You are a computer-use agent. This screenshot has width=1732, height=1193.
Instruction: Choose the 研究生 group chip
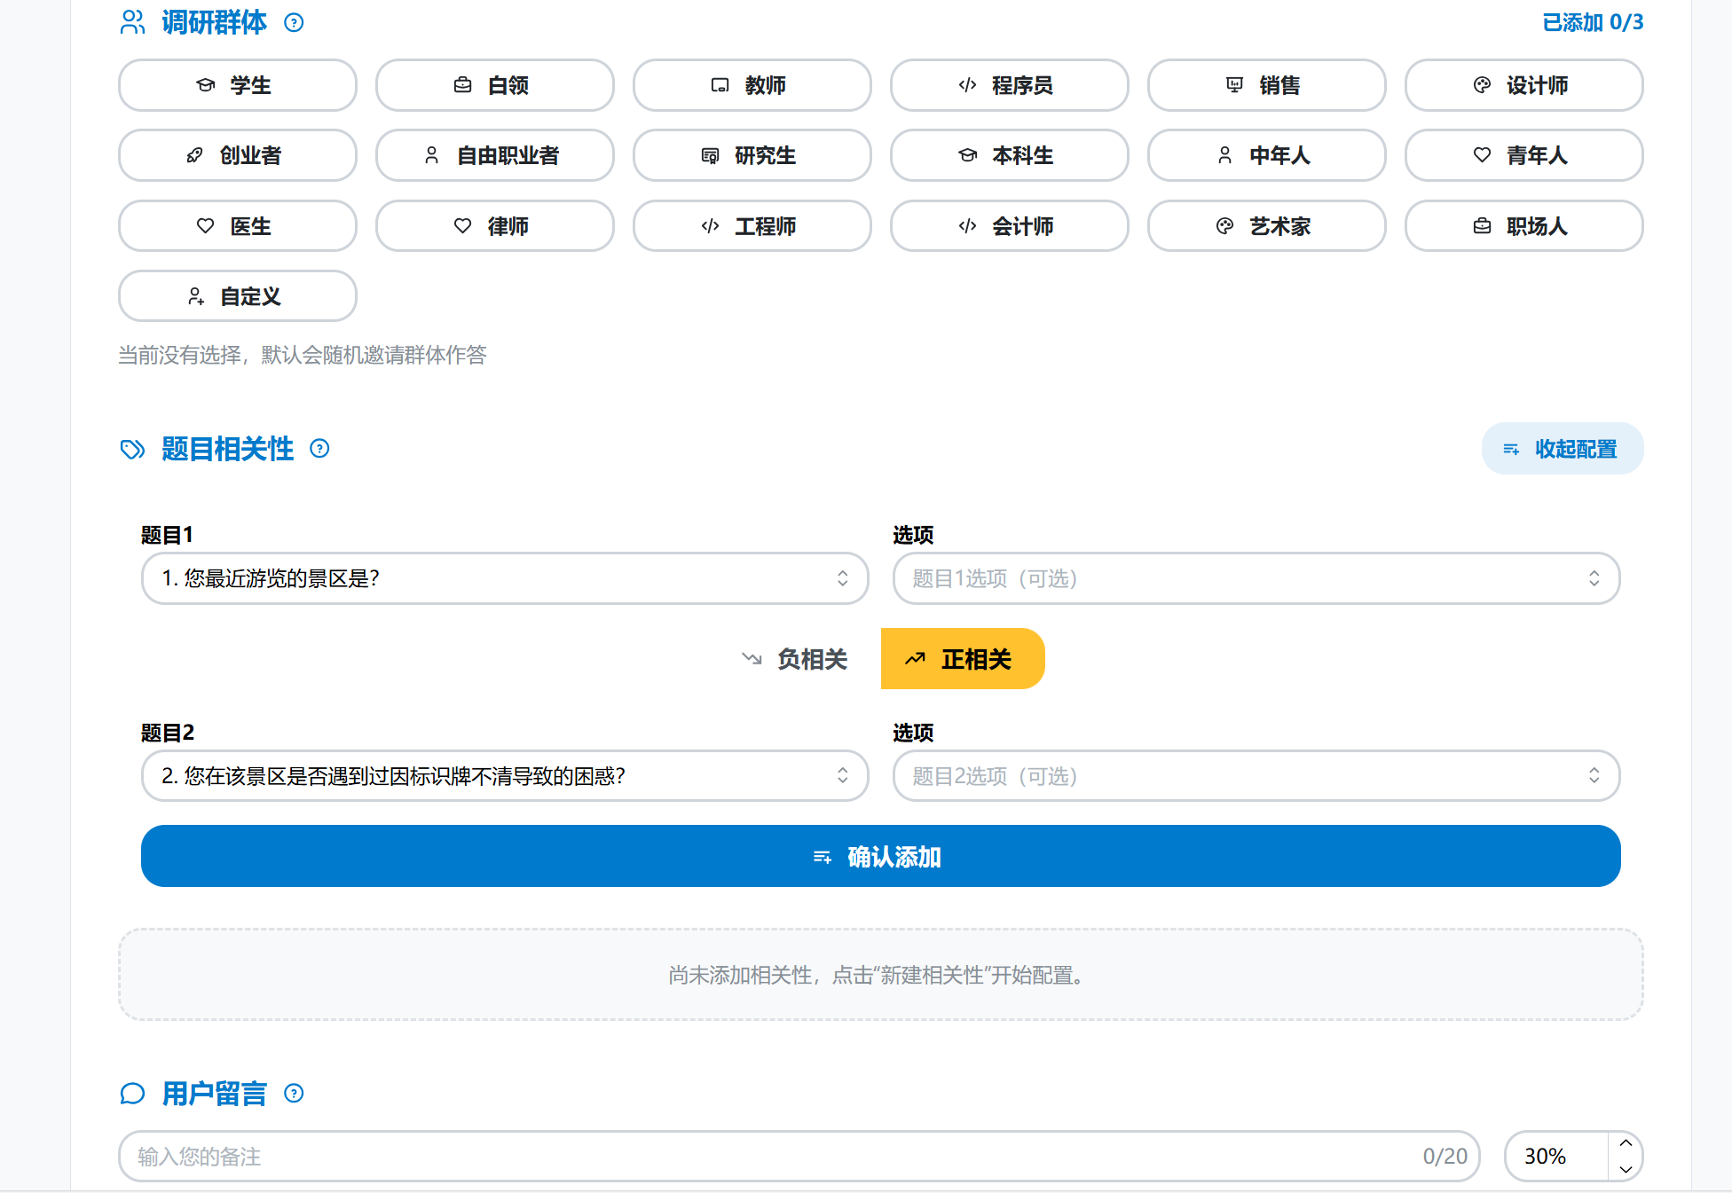pyautogui.click(x=752, y=155)
